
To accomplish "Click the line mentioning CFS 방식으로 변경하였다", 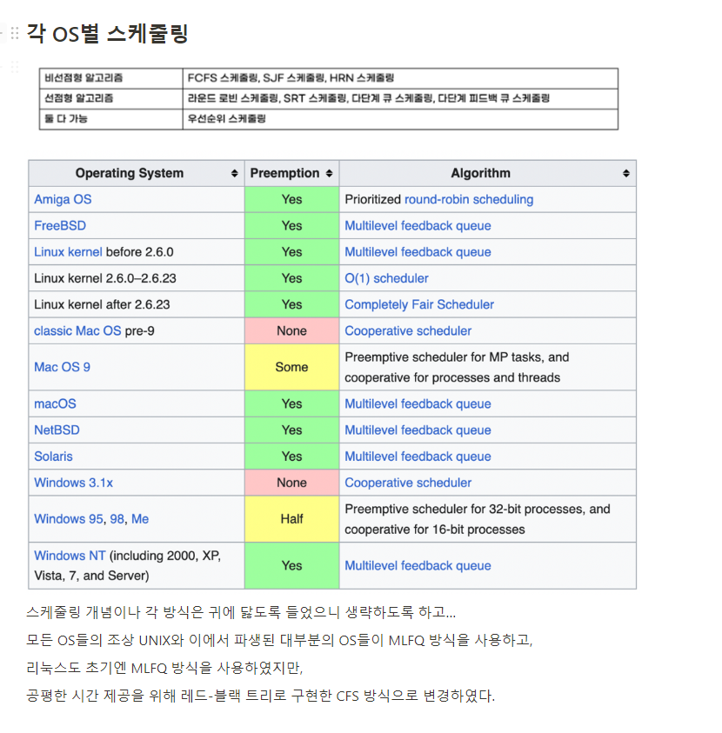I will (x=260, y=696).
